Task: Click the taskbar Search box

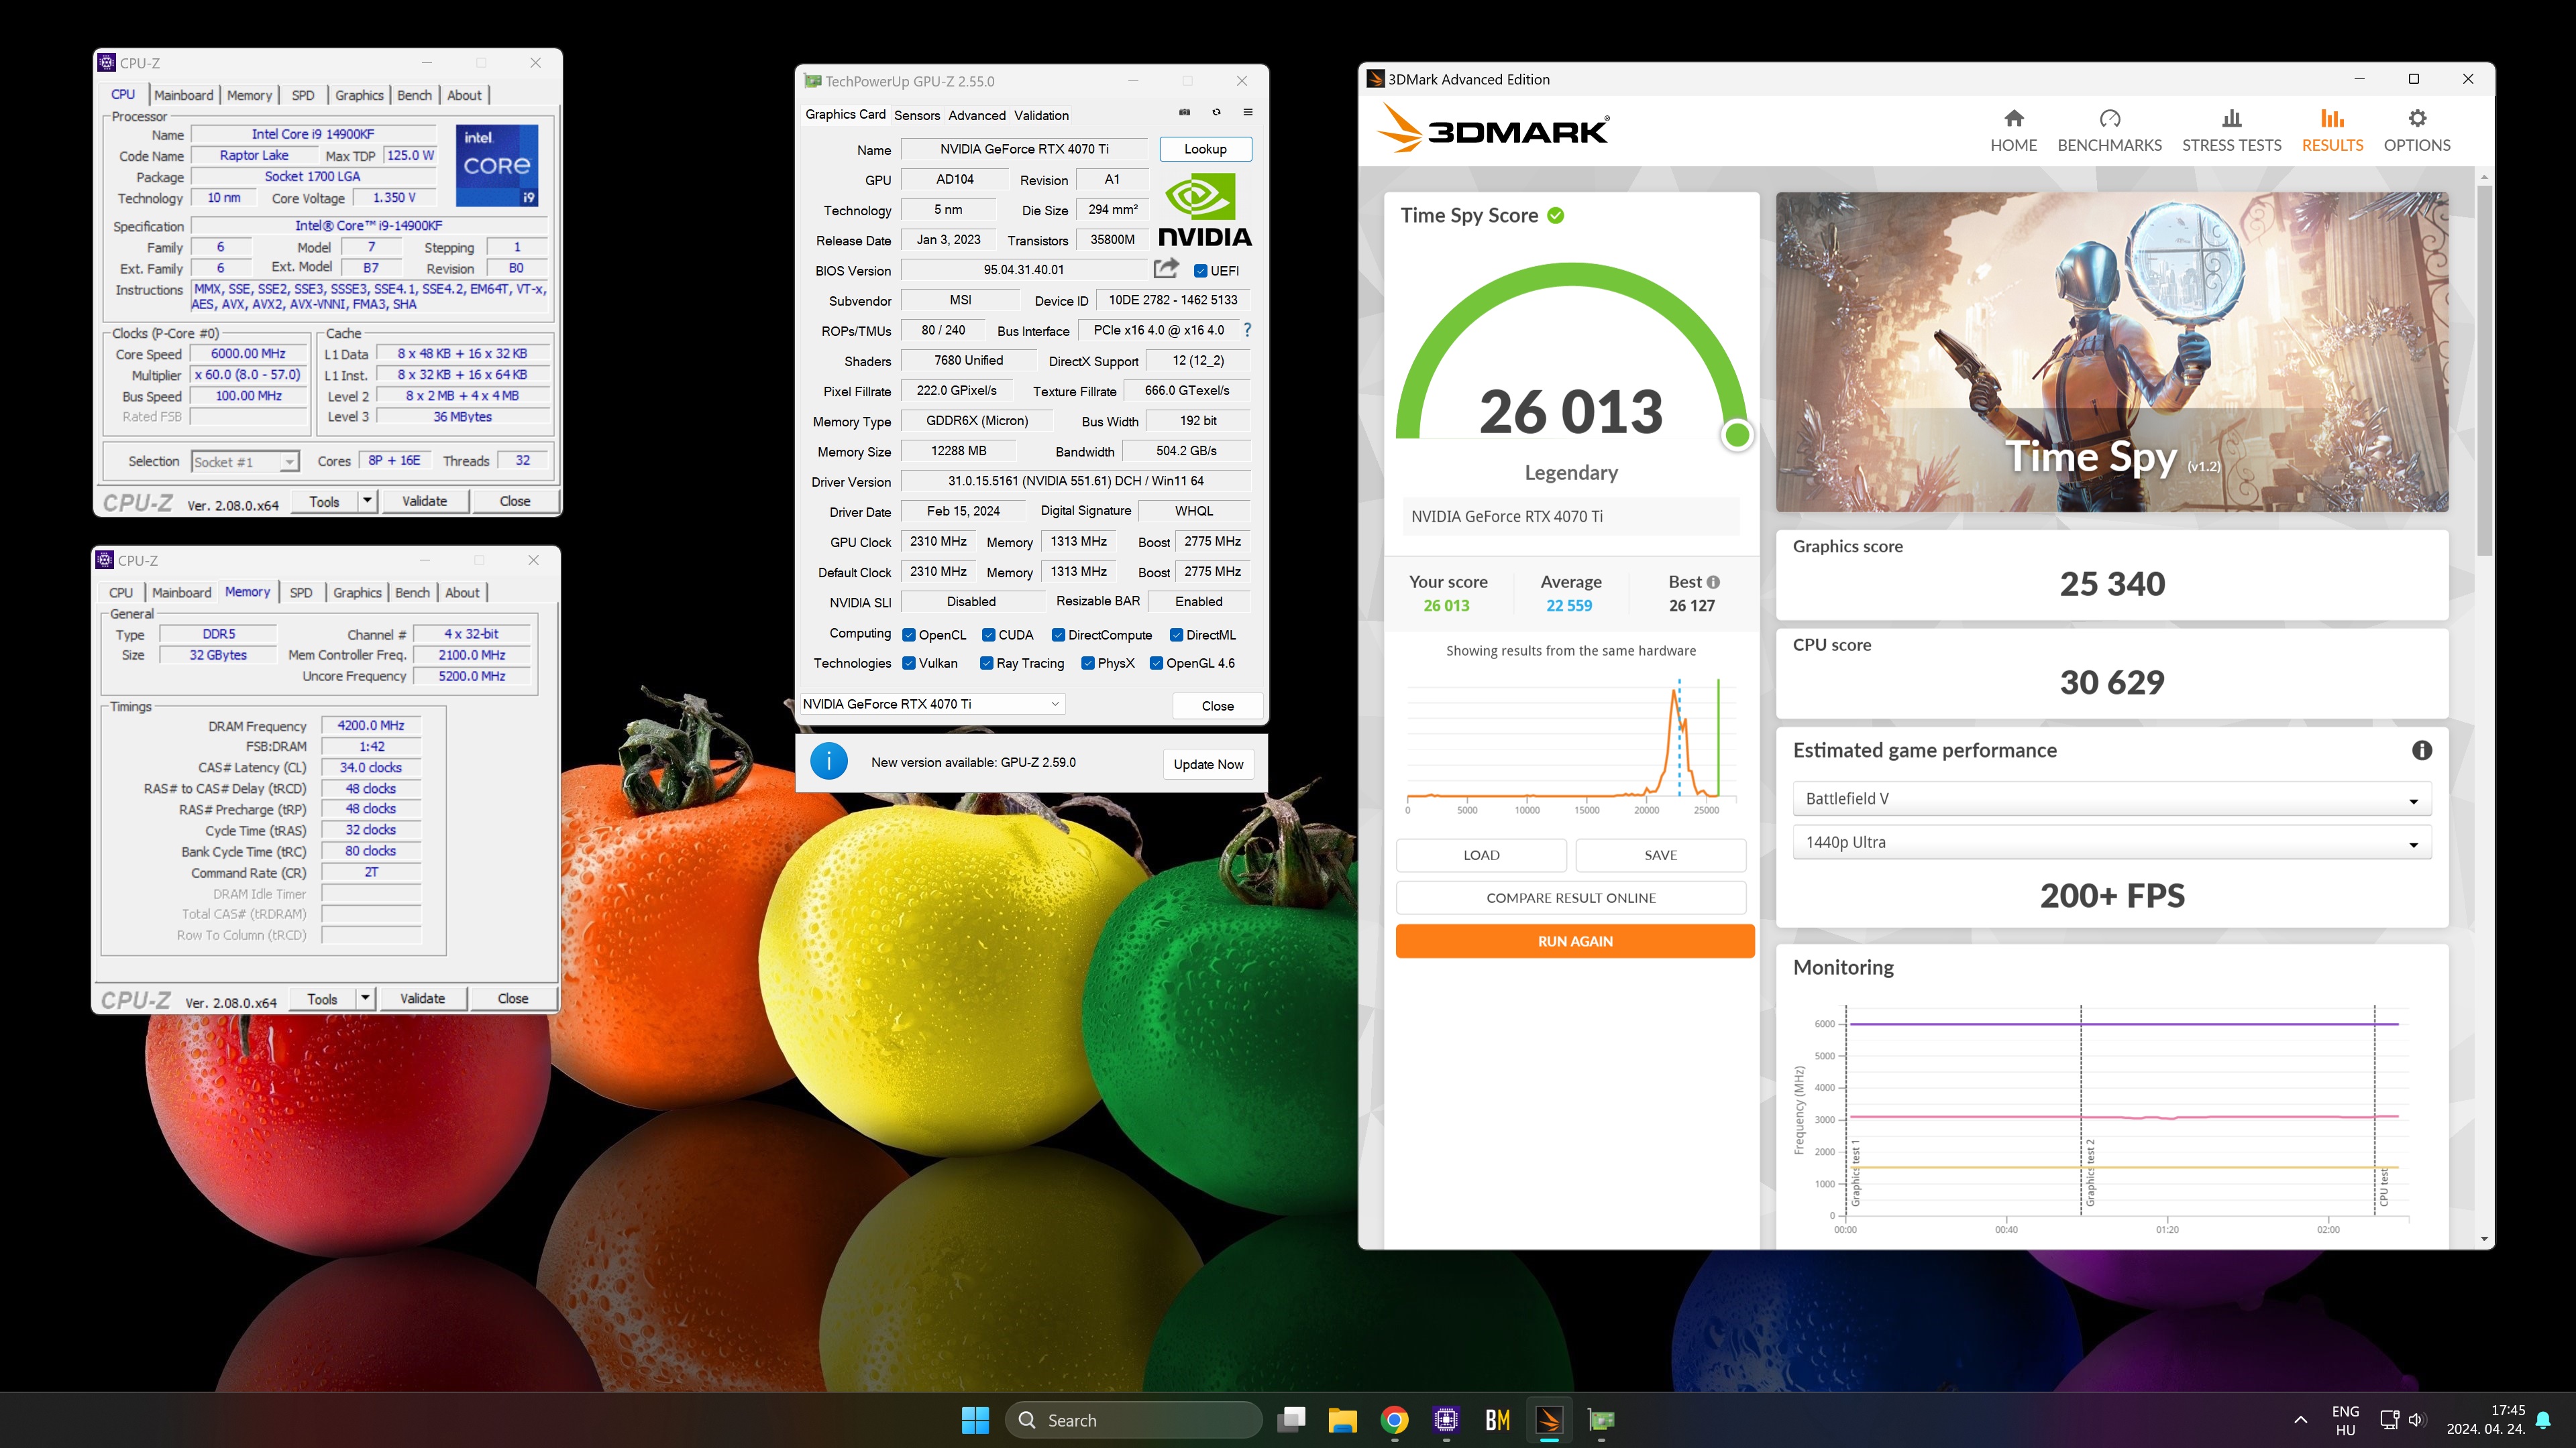Action: click(1132, 1420)
